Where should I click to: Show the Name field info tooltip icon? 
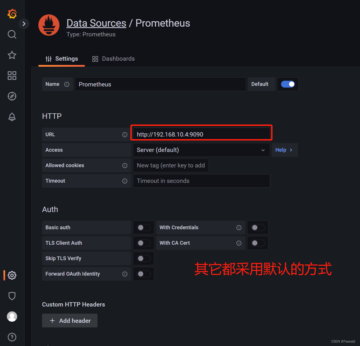click(x=67, y=84)
